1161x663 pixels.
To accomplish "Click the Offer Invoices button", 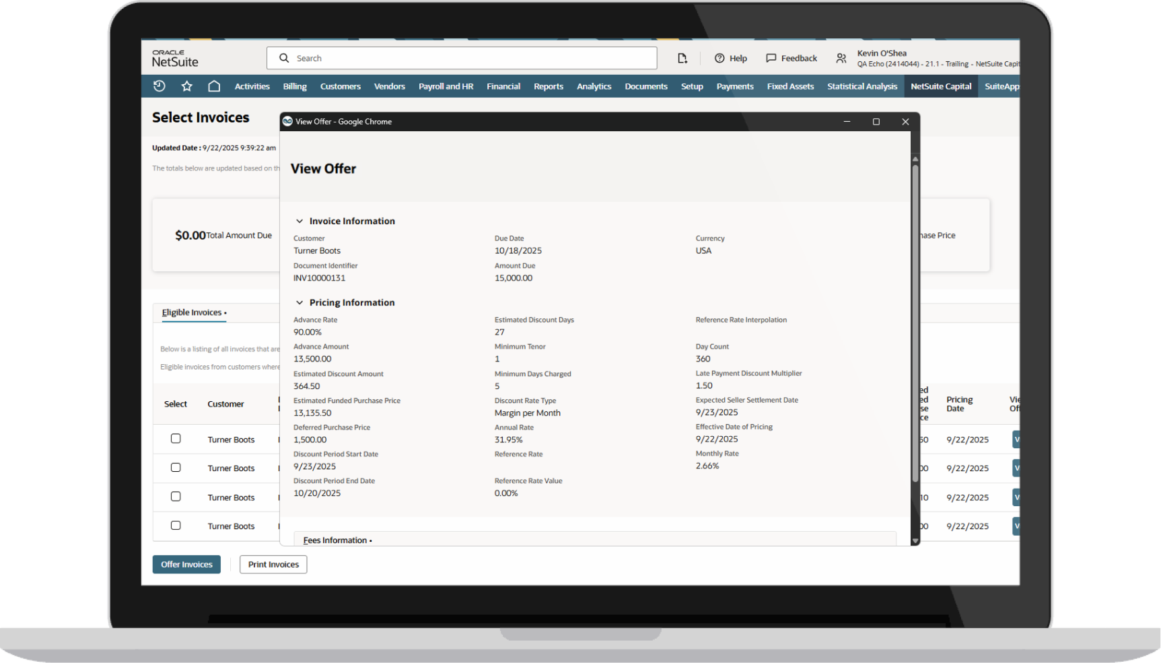I will pos(186,565).
